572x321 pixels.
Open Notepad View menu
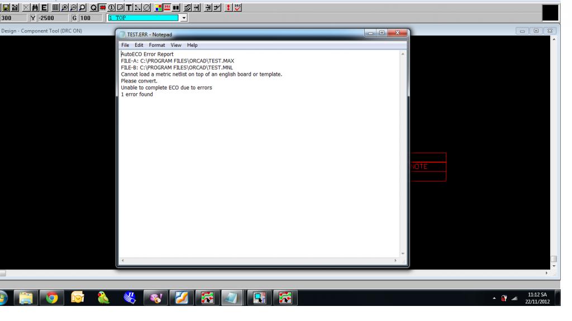pyautogui.click(x=176, y=45)
